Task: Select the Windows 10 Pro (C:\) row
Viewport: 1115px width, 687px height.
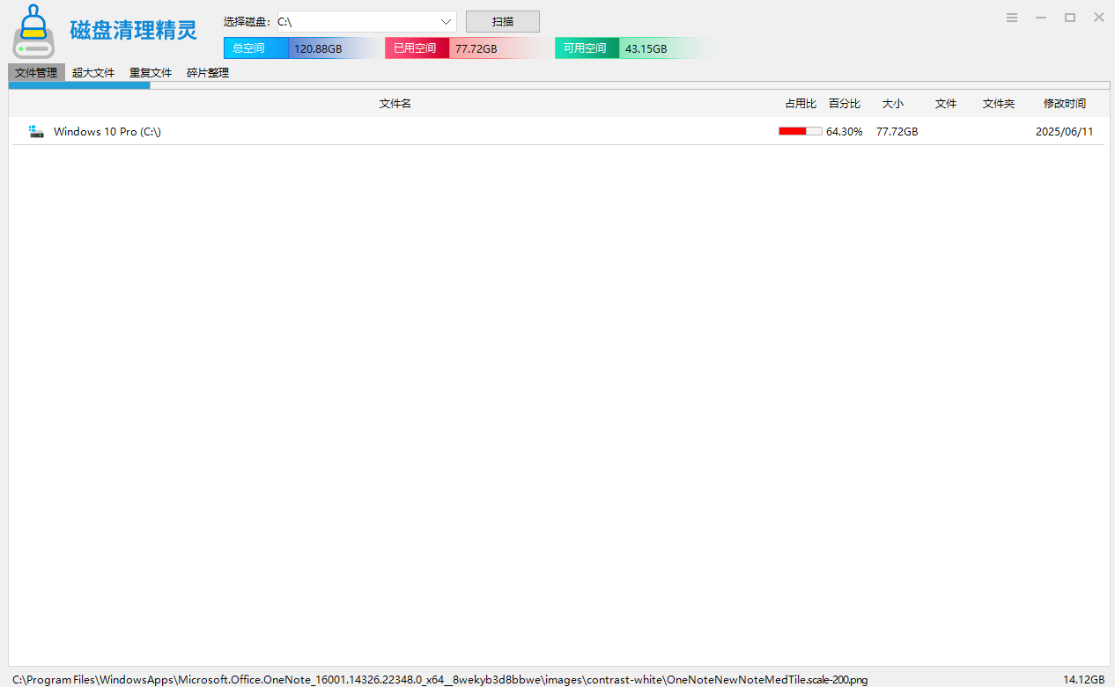Action: [557, 131]
